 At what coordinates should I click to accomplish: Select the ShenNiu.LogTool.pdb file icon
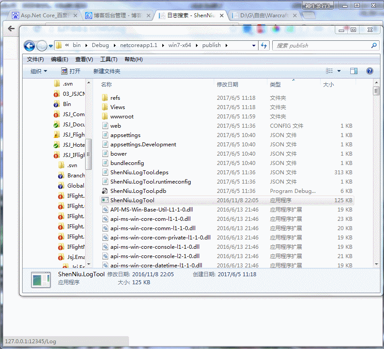(105, 191)
